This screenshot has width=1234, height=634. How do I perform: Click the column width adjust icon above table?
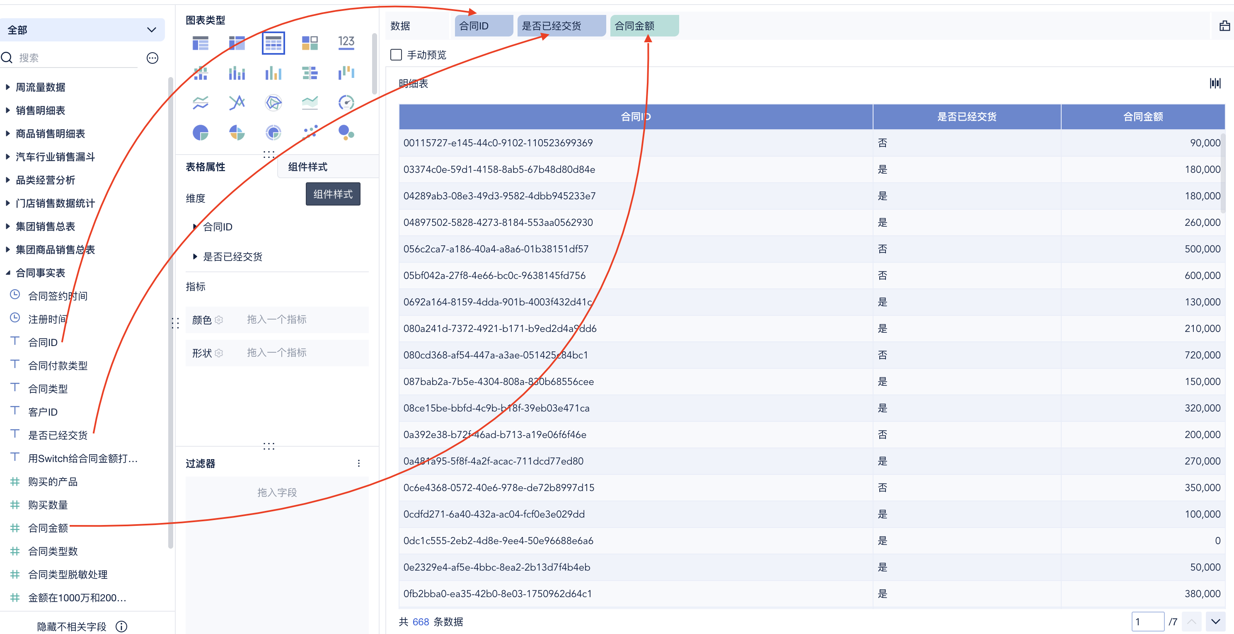tap(1215, 83)
